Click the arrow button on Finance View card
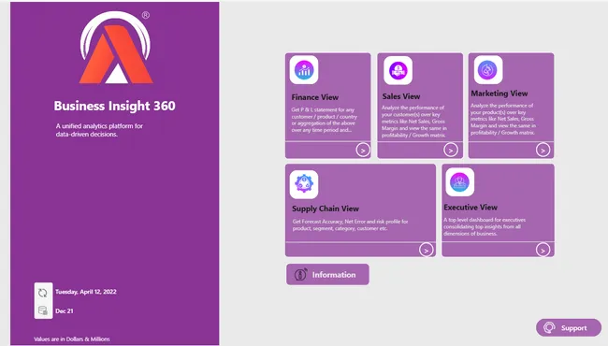This screenshot has height=346, width=608. tap(363, 150)
